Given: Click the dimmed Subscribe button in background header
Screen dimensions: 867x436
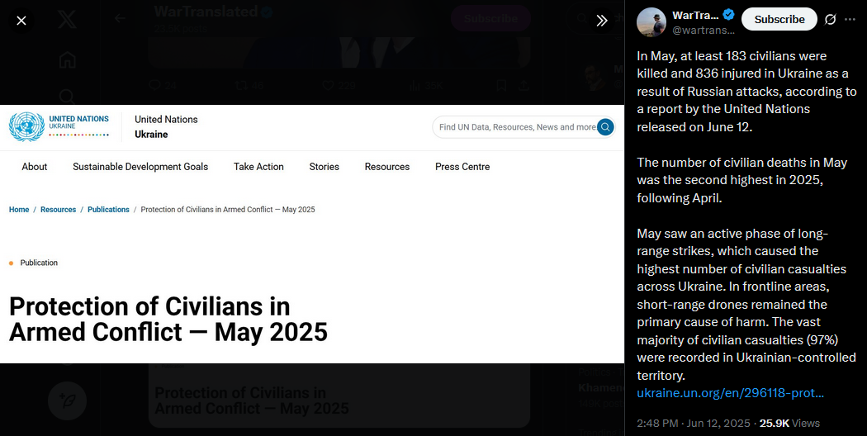Looking at the screenshot, I should coord(490,18).
